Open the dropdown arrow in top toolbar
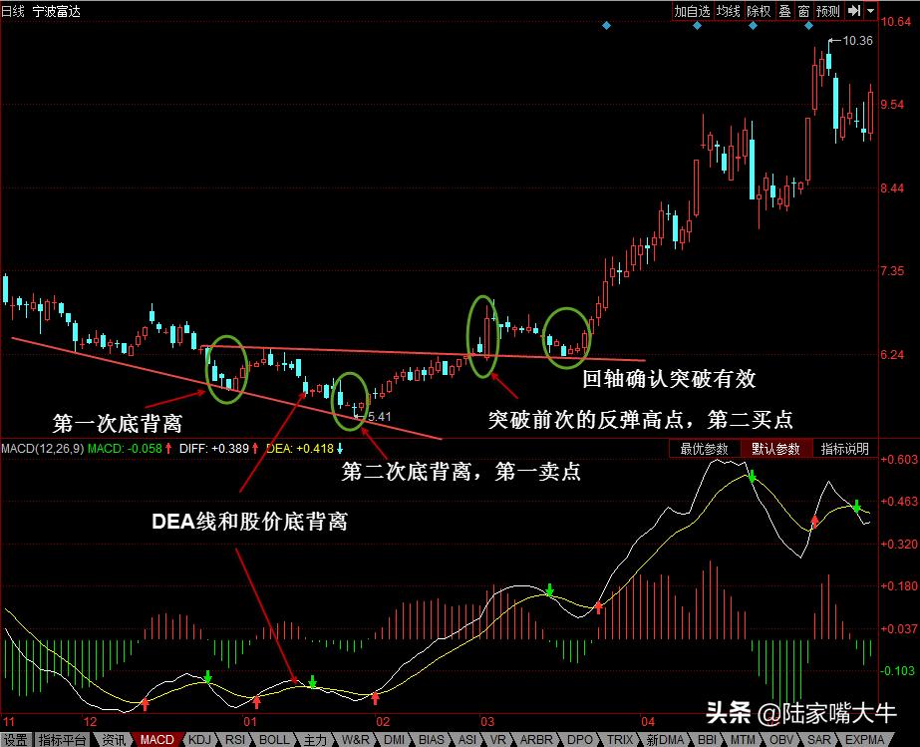The image size is (920, 747). 870,10
